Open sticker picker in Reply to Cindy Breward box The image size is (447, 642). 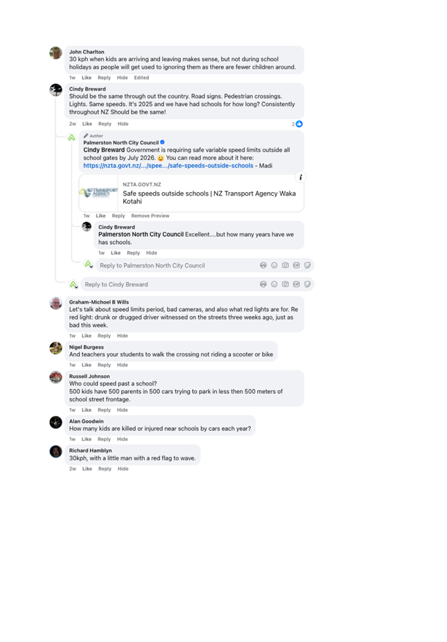pyautogui.click(x=308, y=284)
